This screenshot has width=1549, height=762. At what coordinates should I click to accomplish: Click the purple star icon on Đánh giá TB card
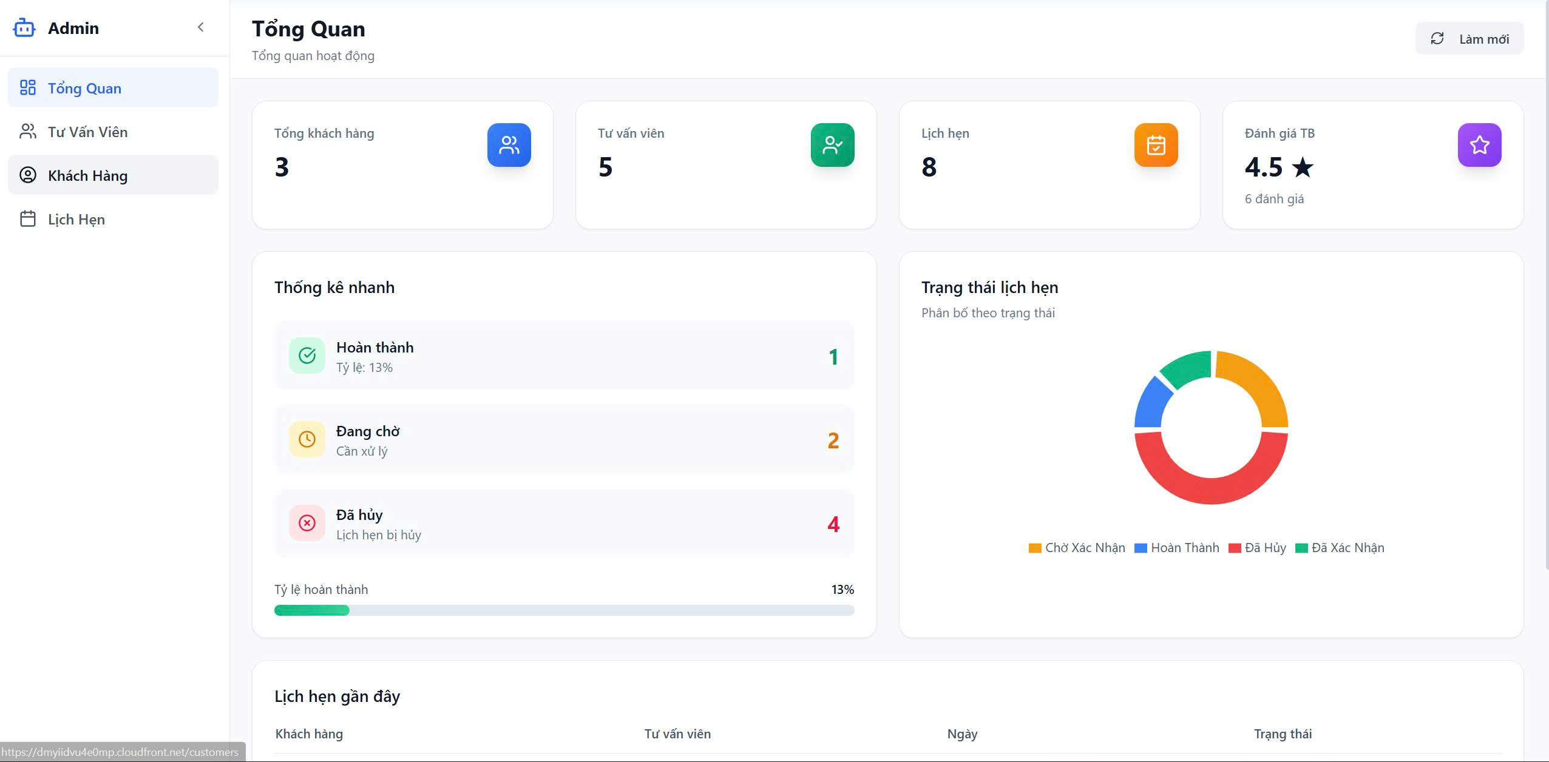point(1479,145)
